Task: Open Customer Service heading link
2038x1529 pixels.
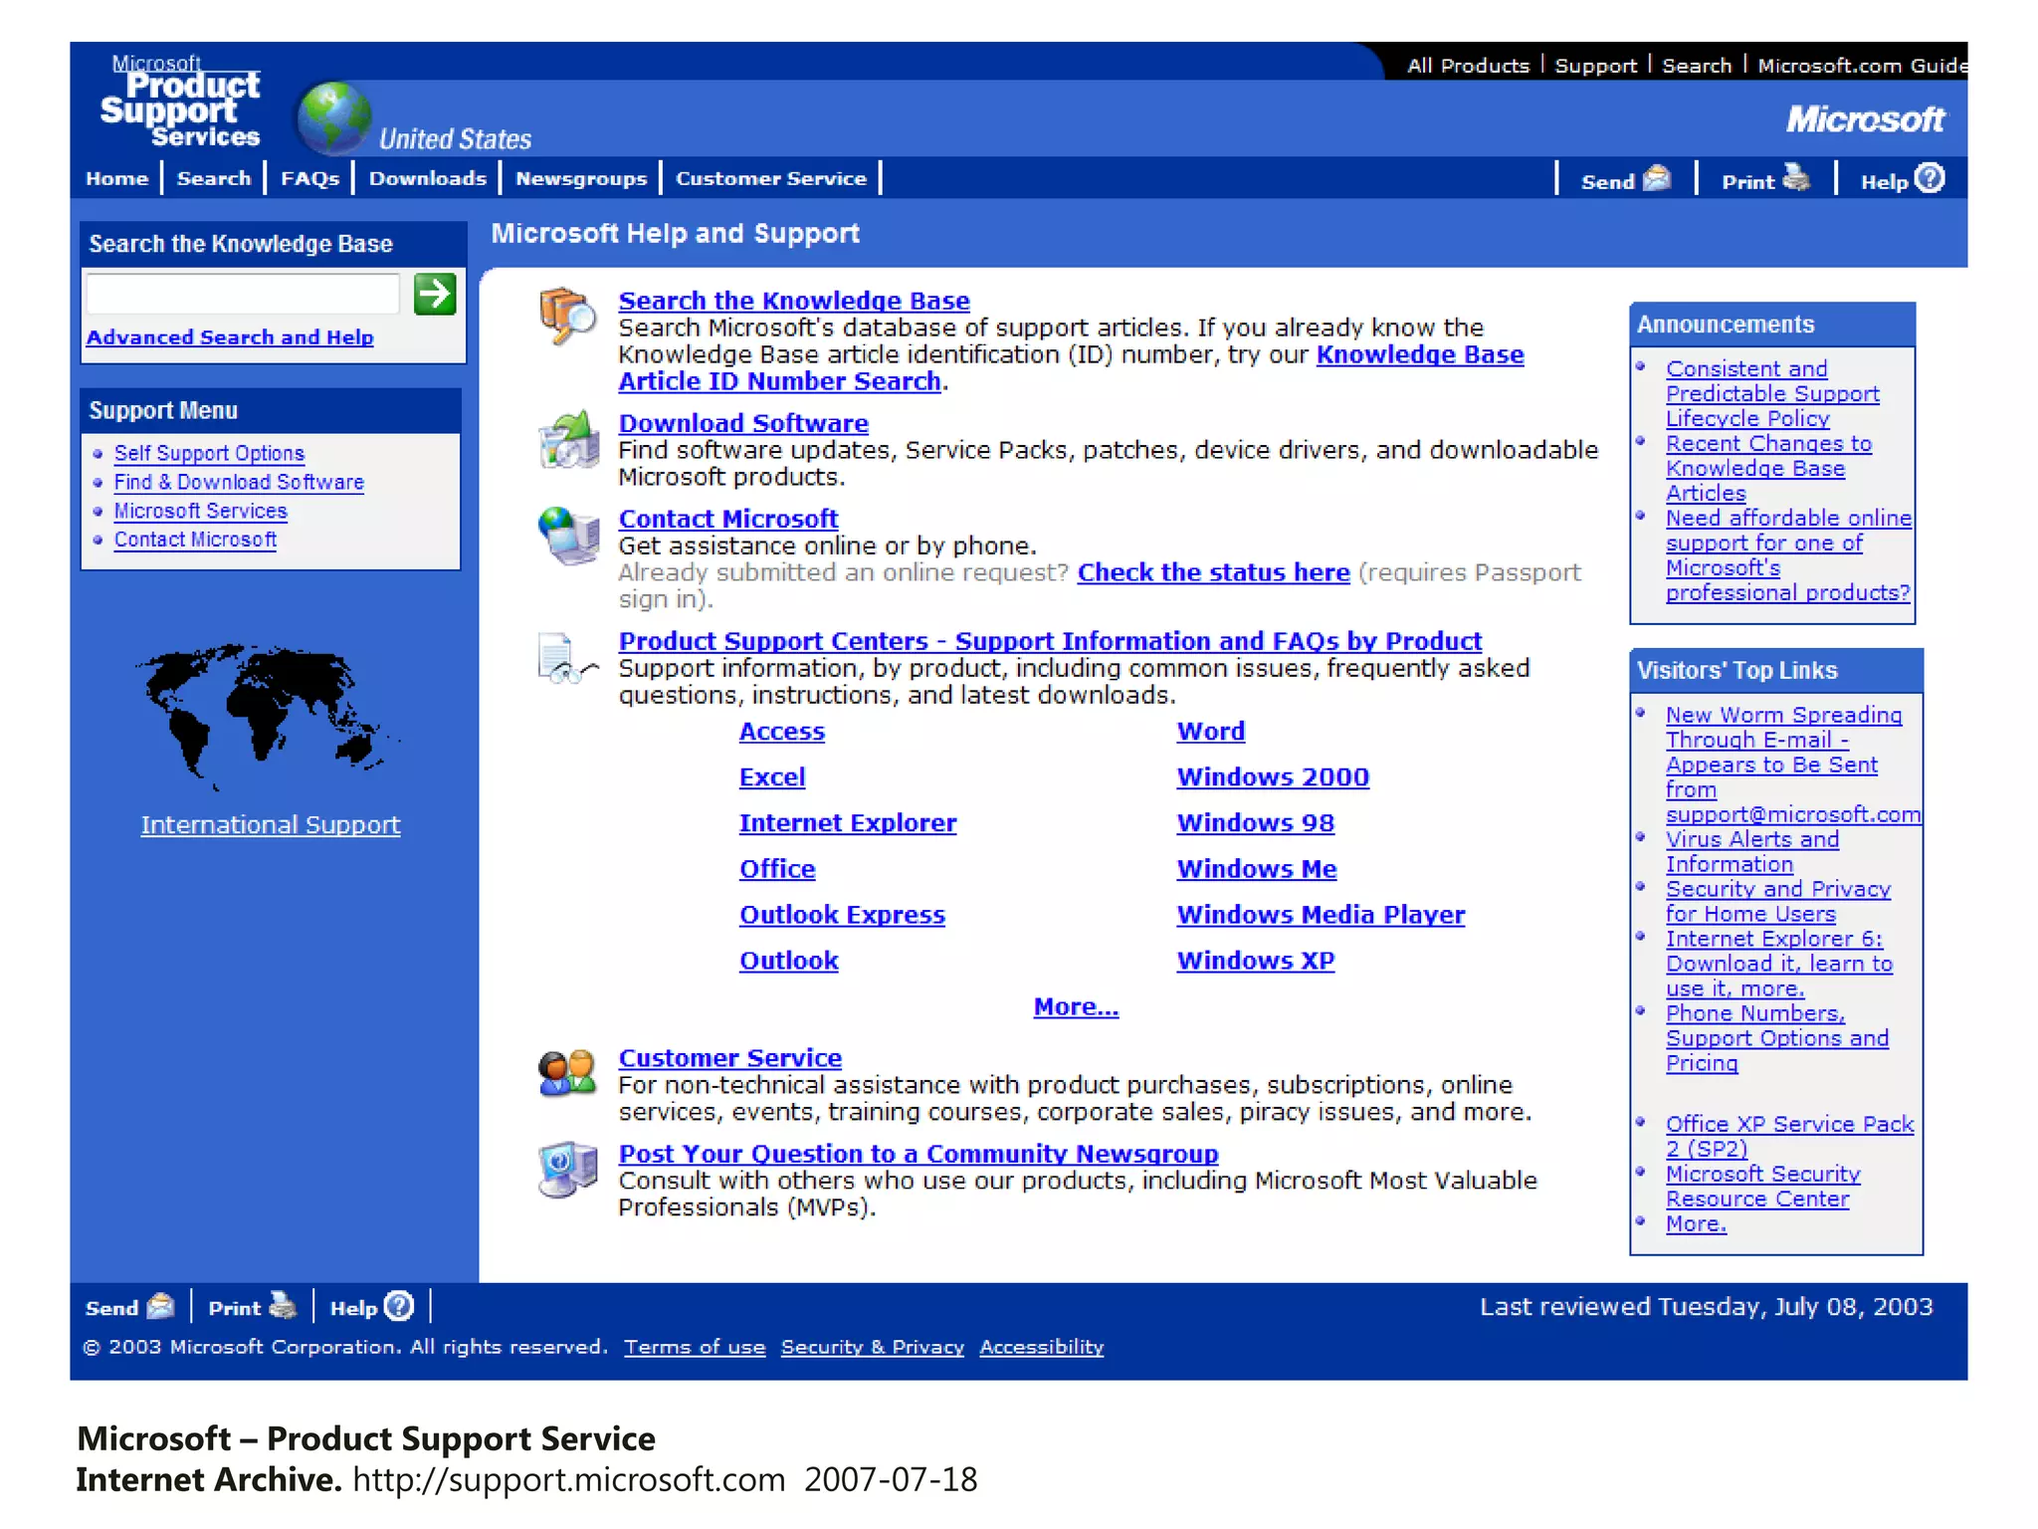Action: point(730,1058)
